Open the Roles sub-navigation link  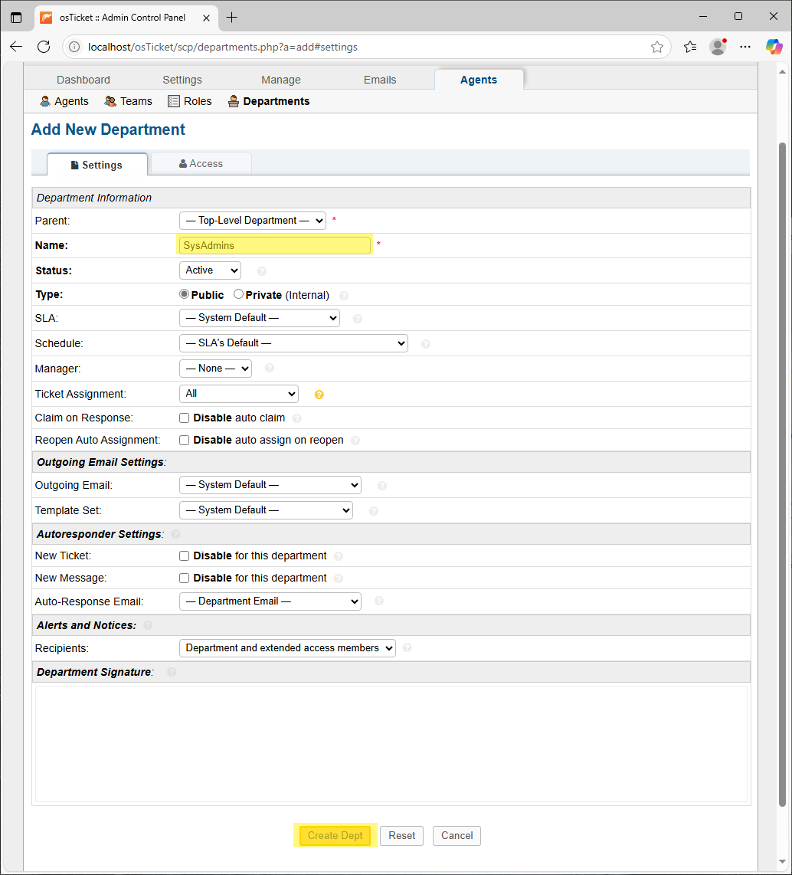pos(190,101)
